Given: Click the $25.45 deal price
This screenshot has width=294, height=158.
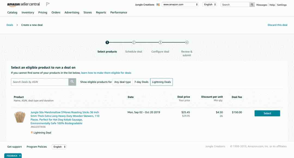Looking at the screenshot, I should pyautogui.click(x=186, y=112).
